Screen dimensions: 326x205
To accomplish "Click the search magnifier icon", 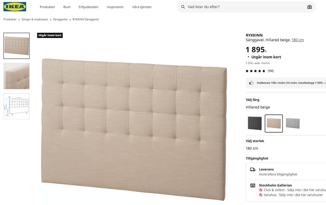I will tap(183, 7).
